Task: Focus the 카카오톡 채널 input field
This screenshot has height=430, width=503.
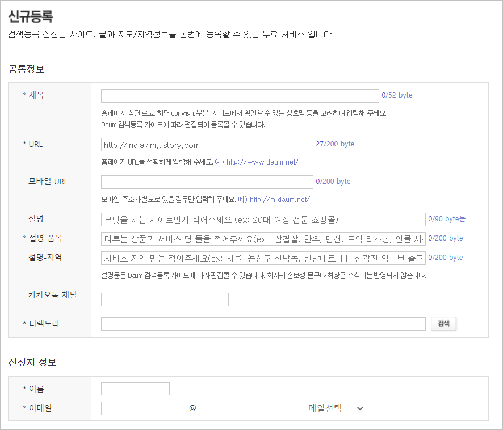Action: click(x=165, y=300)
